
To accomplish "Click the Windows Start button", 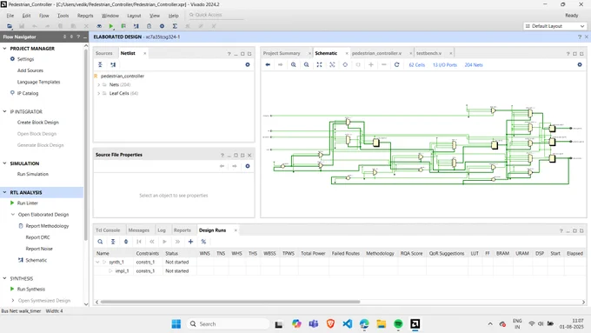I will point(176,323).
